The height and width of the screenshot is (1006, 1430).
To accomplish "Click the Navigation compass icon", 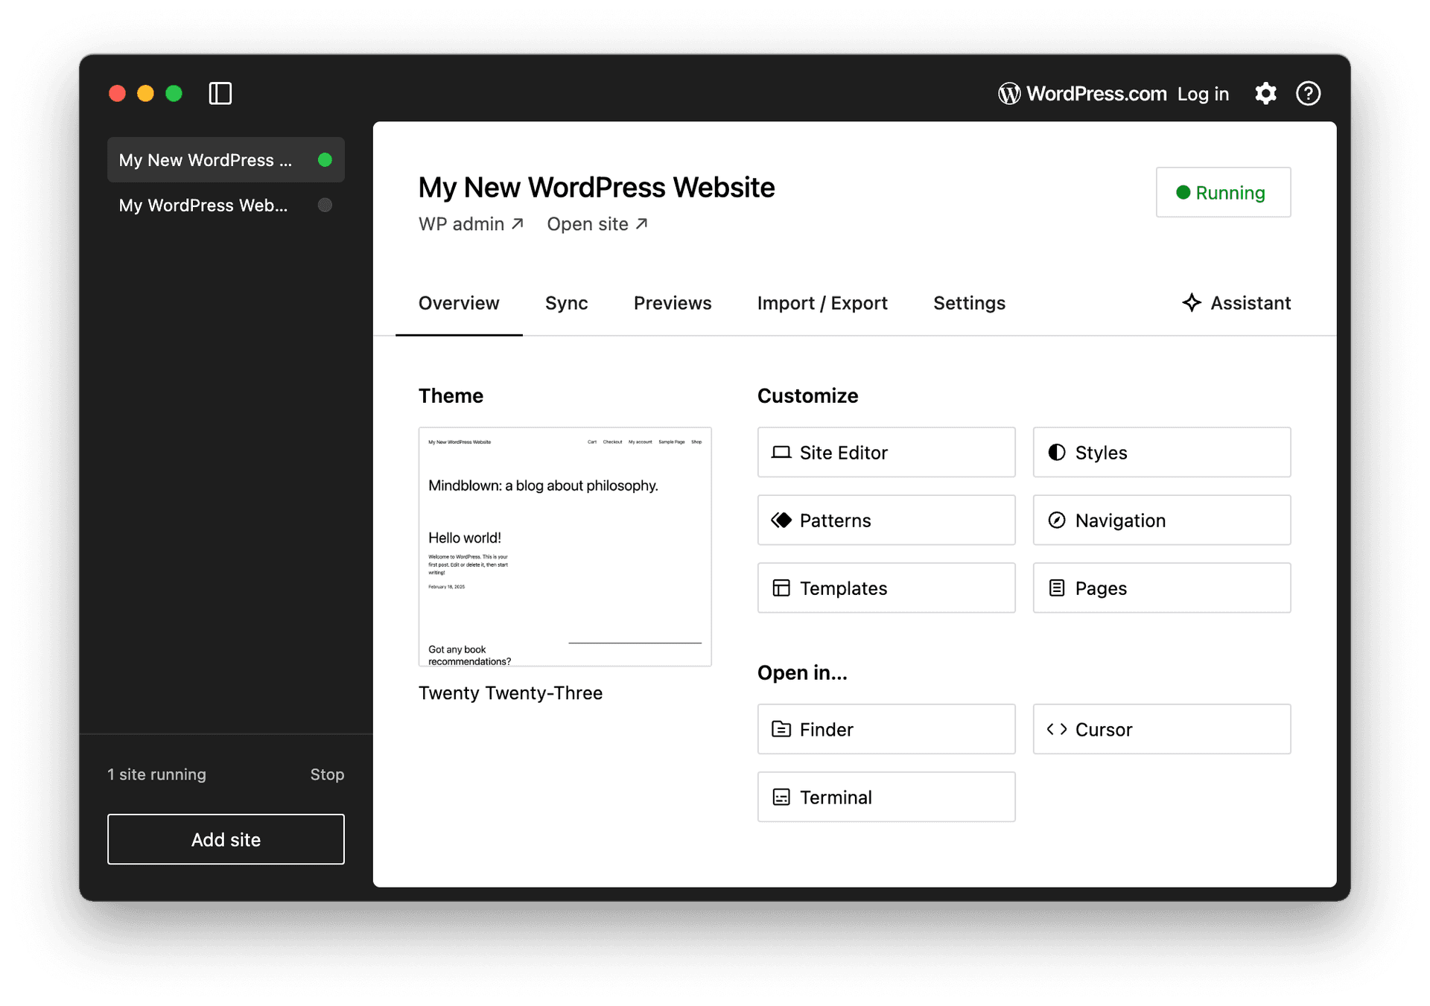I will (x=1056, y=520).
